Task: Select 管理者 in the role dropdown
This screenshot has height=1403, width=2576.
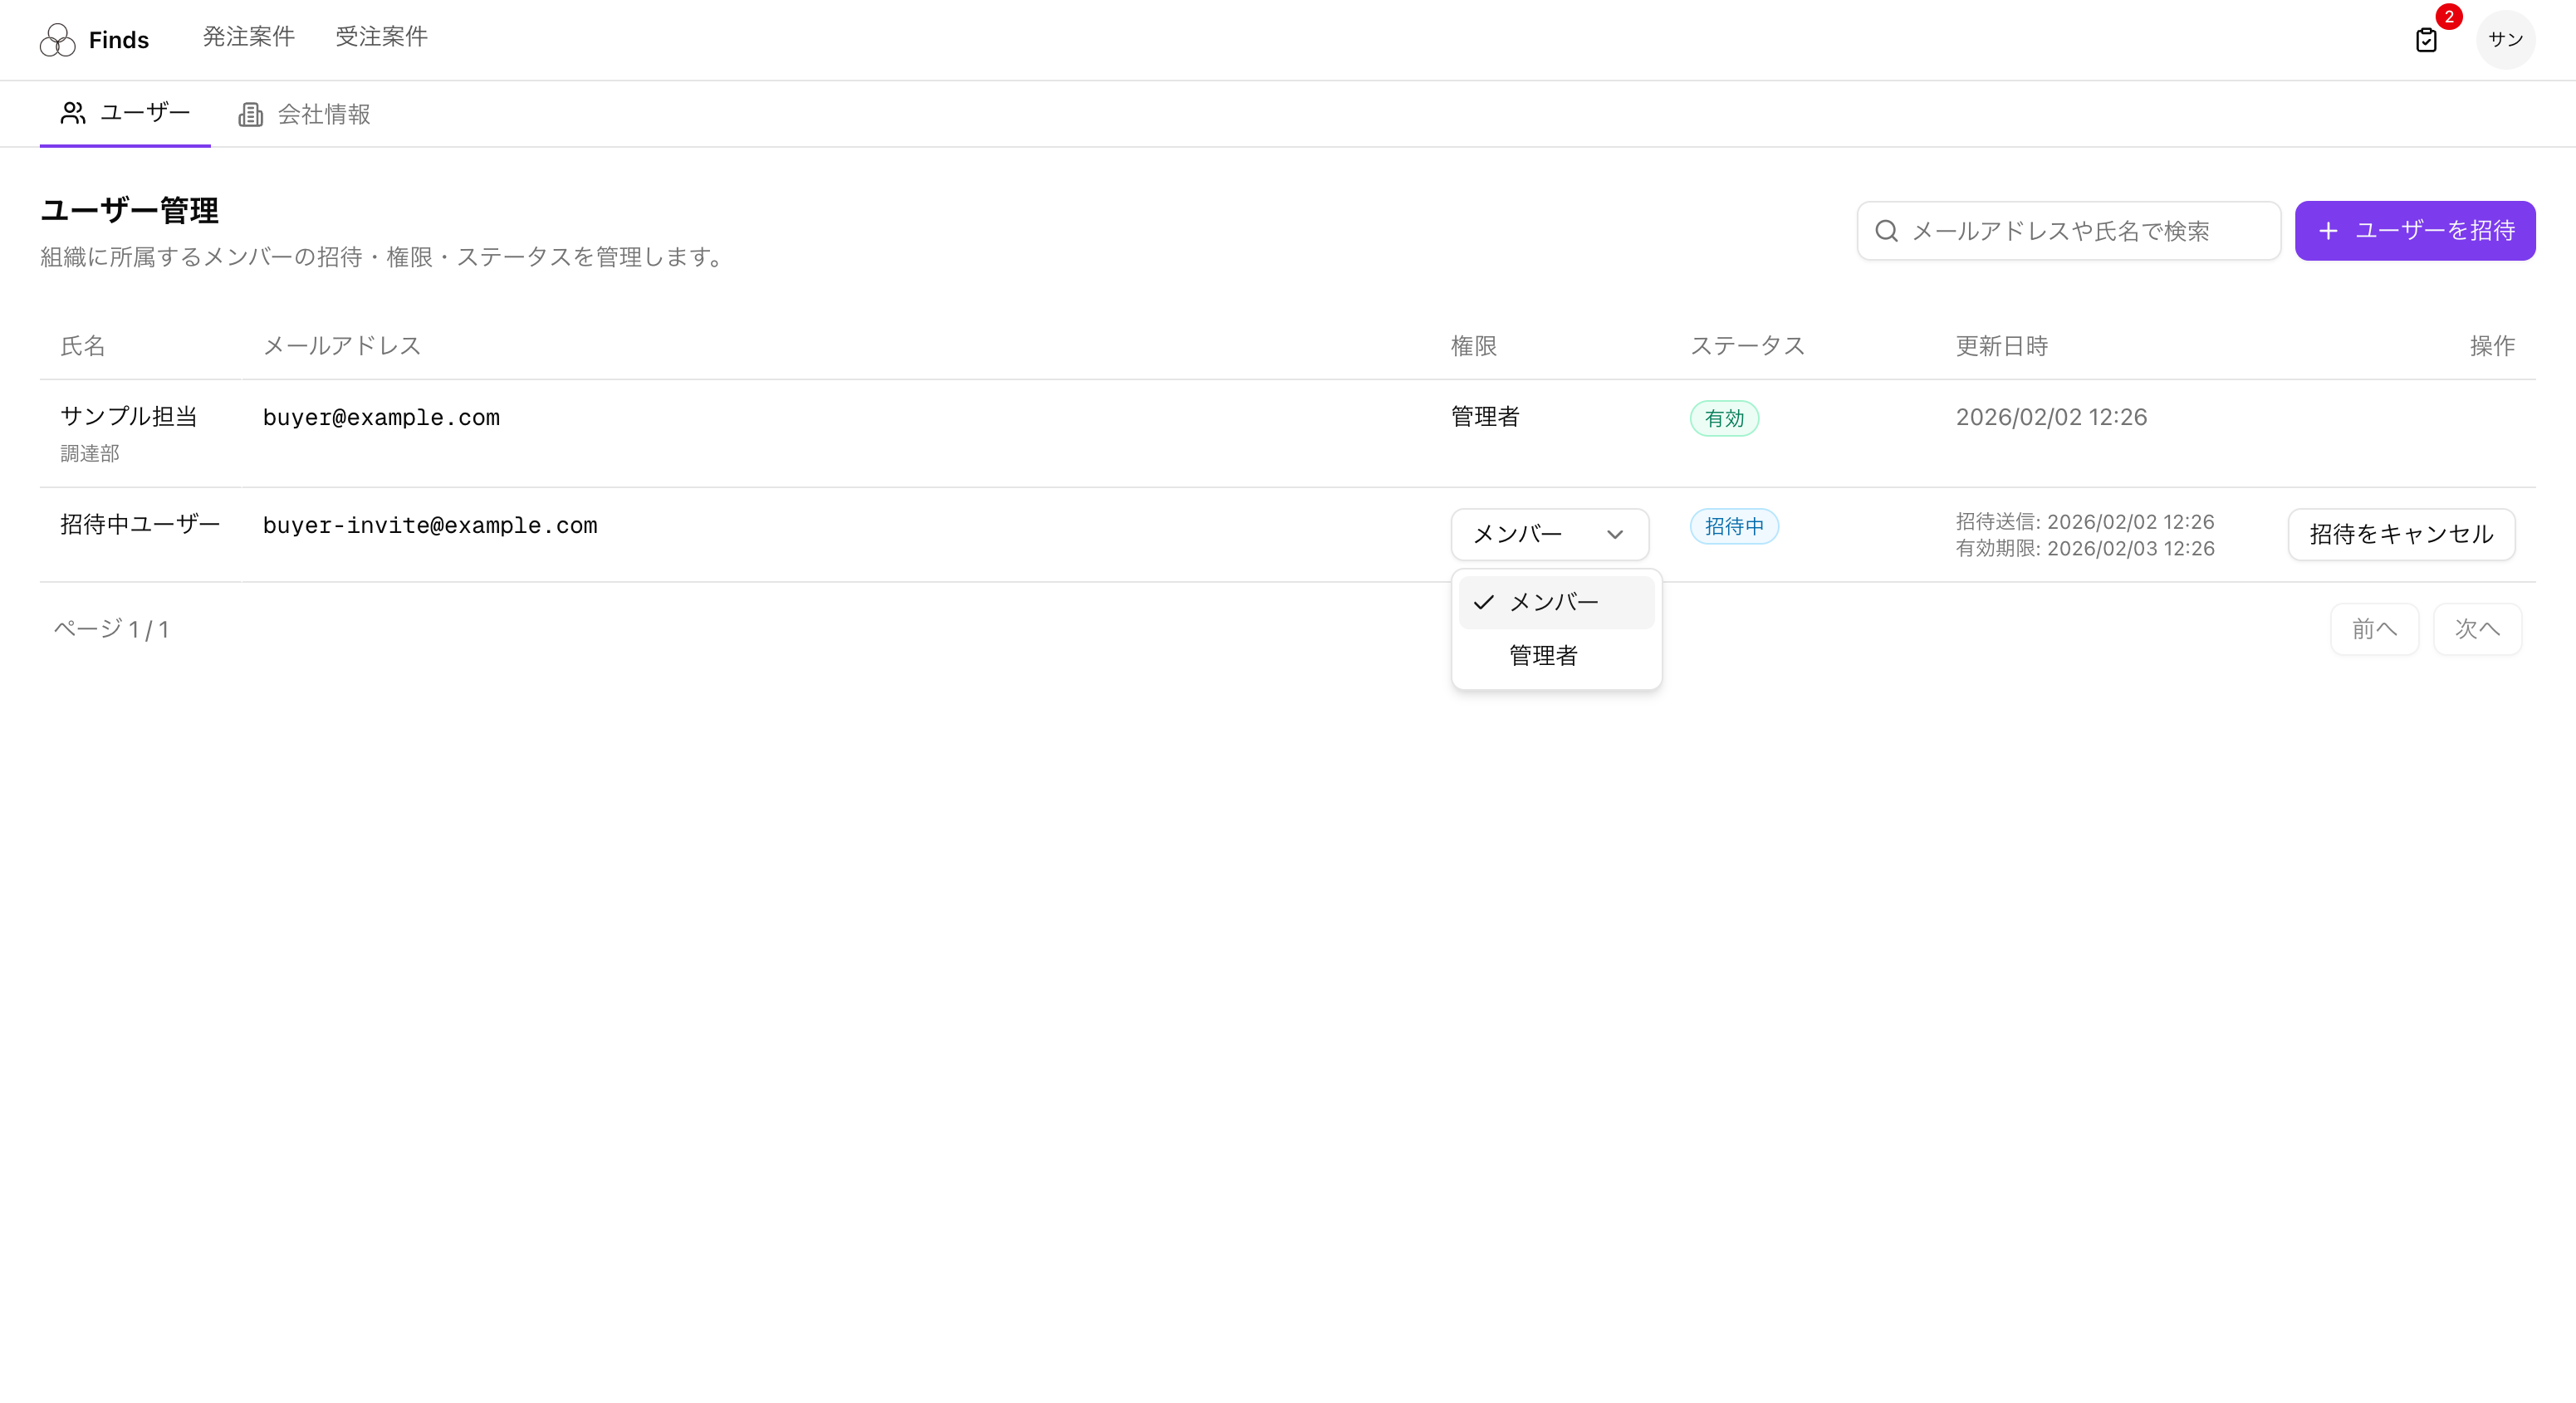Action: tap(1543, 656)
